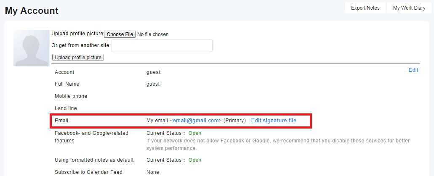
Task: Click the Land line field label
Action: click(x=66, y=108)
